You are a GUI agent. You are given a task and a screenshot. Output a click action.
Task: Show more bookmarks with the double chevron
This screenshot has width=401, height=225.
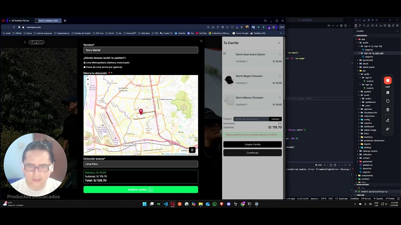coord(281,33)
